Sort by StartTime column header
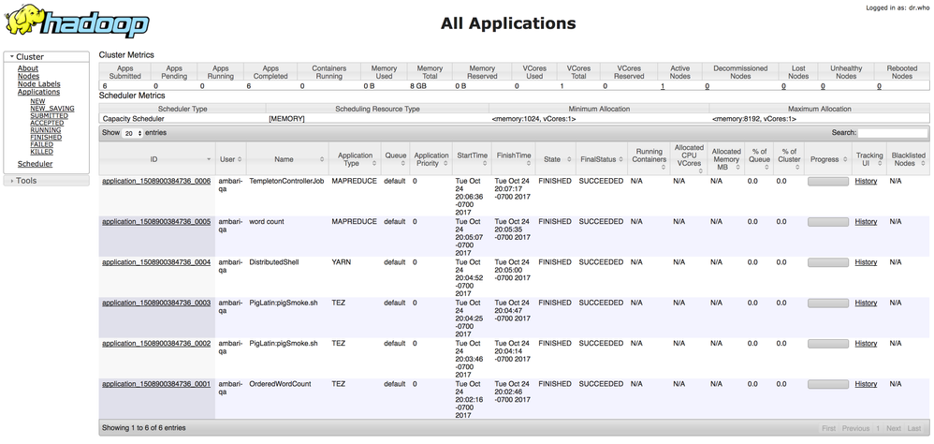 (x=471, y=156)
